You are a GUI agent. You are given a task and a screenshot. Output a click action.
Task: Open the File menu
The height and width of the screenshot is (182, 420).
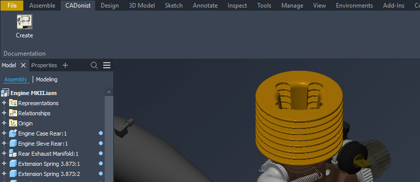pos(12,6)
